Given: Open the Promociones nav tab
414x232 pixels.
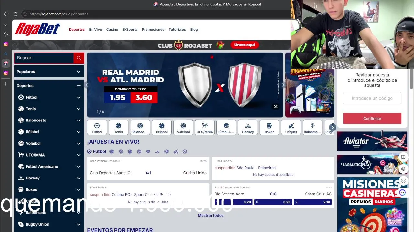Looking at the screenshot, I should click(x=153, y=29).
